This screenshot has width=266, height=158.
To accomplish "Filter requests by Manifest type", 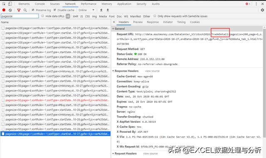I will coord(135,16).
